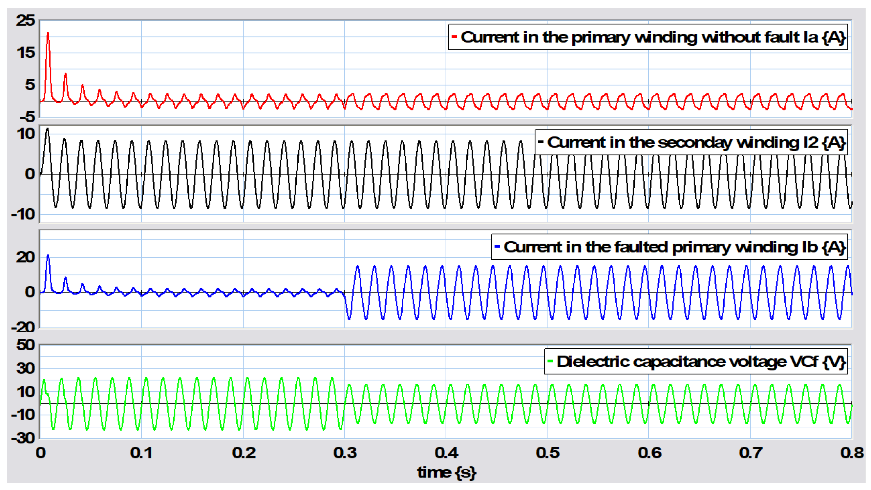Click the 0.5 tick on time axis

[547, 453]
